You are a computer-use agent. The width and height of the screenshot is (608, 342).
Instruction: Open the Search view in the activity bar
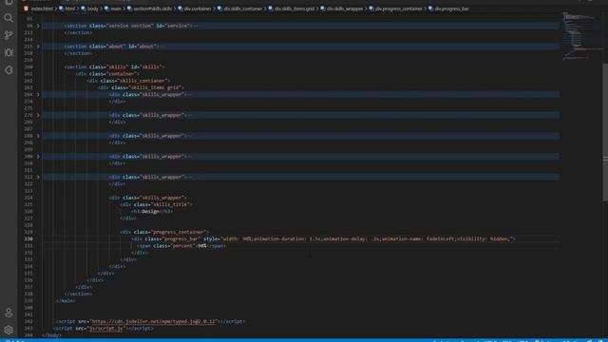9,18
